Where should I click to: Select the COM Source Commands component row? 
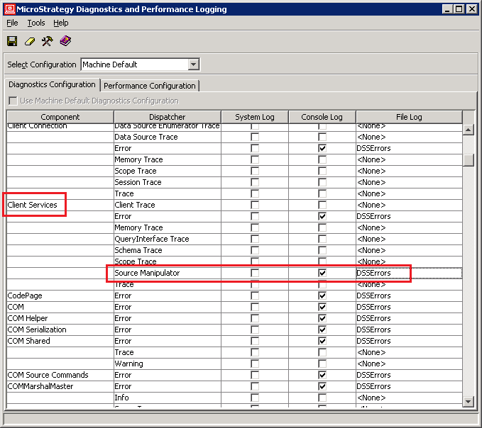(48, 375)
